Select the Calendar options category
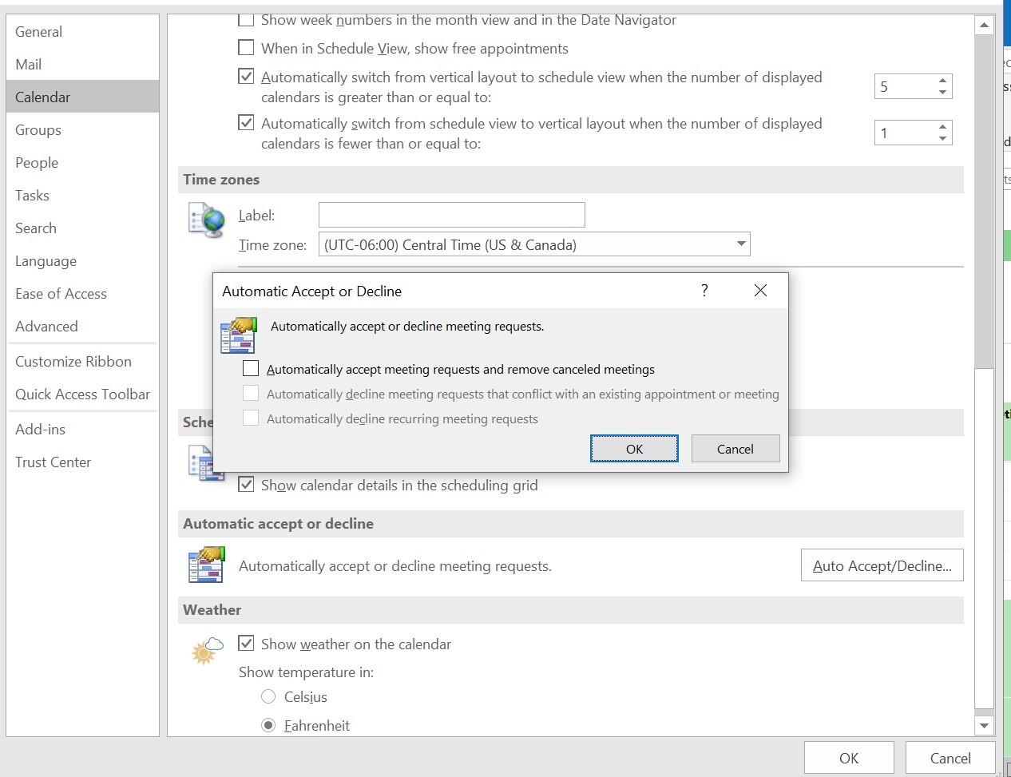 [82, 97]
